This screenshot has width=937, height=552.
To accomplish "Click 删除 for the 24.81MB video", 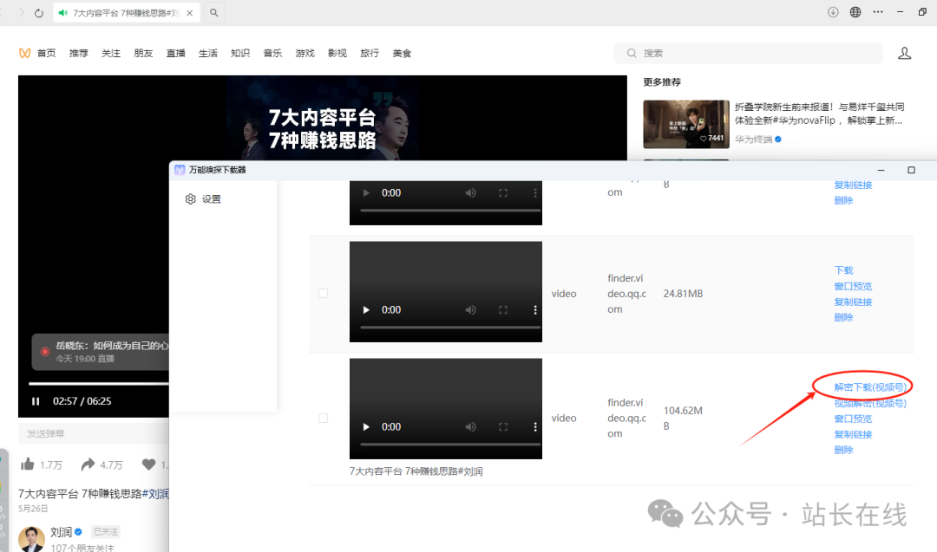I will point(844,317).
